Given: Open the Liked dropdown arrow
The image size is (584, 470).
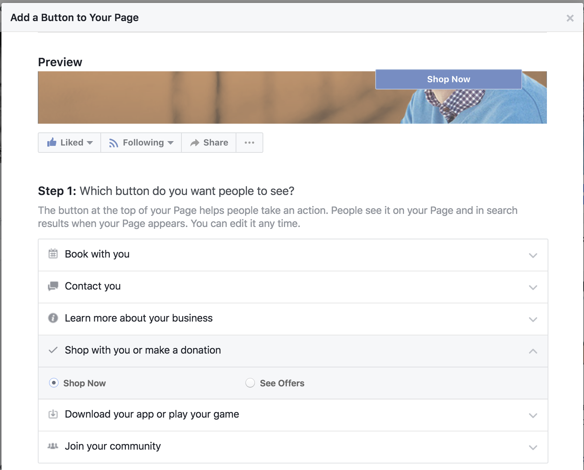Looking at the screenshot, I should coord(90,143).
